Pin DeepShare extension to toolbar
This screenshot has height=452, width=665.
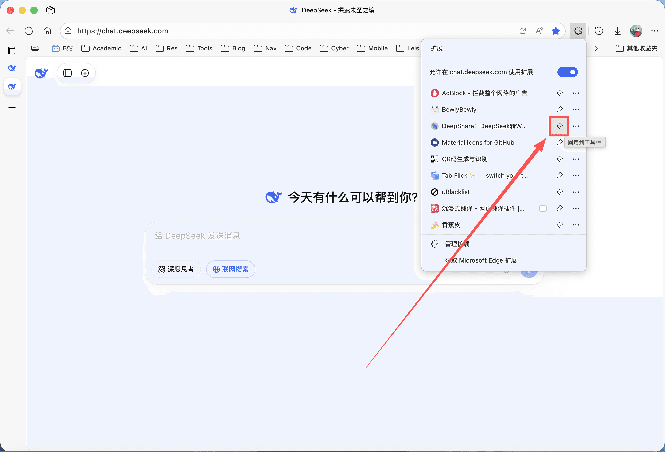[x=559, y=126]
